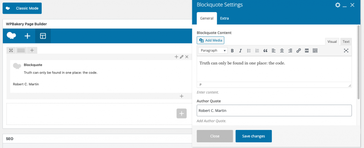The width and height of the screenshot is (364, 148).
Task: Click the row drag-move handle icon
Action: coord(11,50)
